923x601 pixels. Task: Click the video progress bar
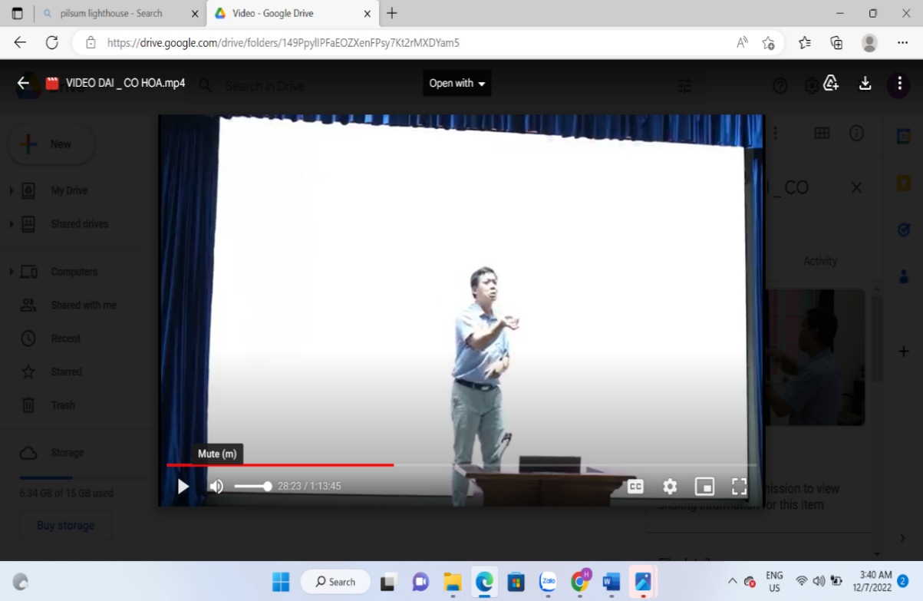pos(460,464)
